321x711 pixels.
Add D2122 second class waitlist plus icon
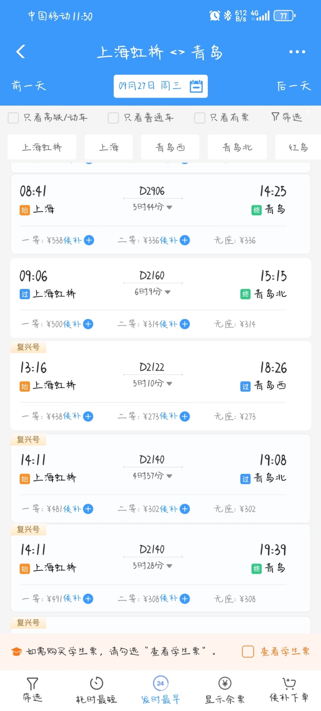tap(185, 416)
